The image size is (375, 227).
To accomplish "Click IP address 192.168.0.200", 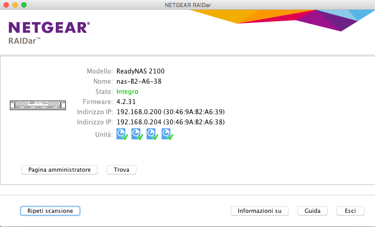I will [139, 112].
